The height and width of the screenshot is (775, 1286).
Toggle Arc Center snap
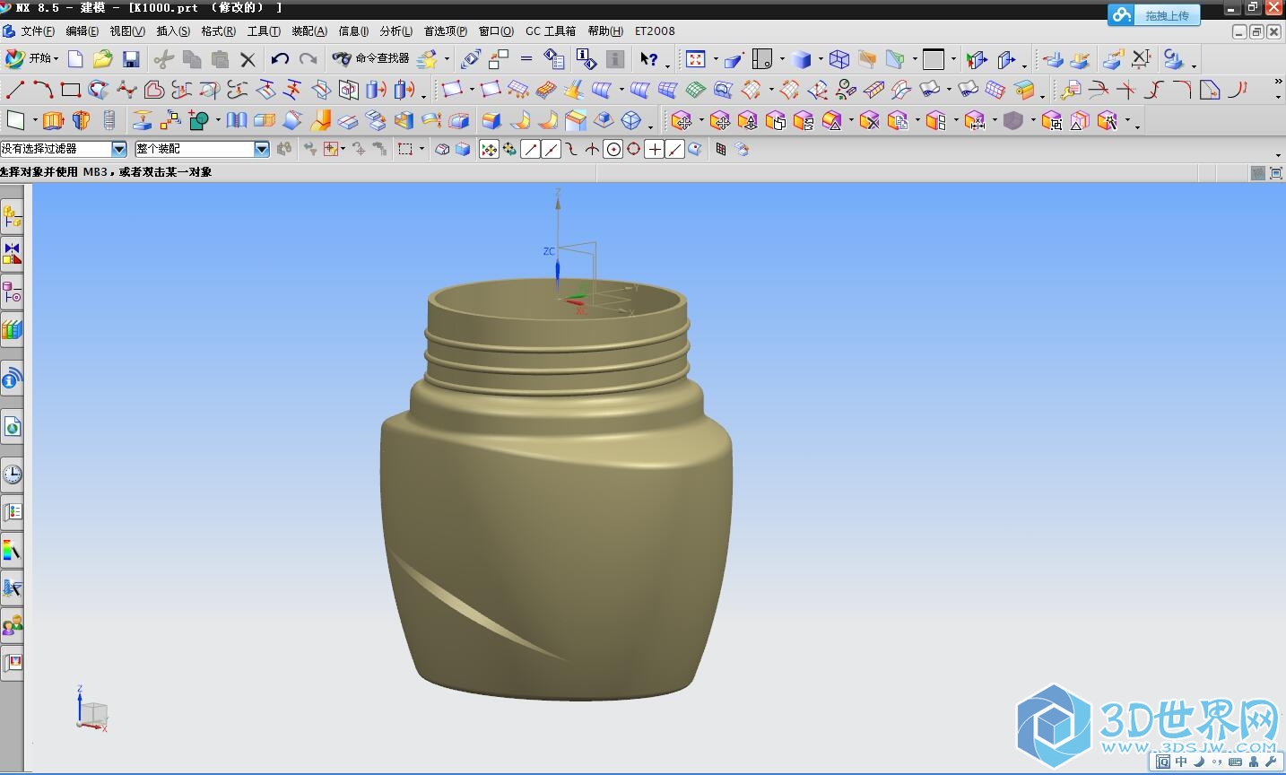[613, 150]
